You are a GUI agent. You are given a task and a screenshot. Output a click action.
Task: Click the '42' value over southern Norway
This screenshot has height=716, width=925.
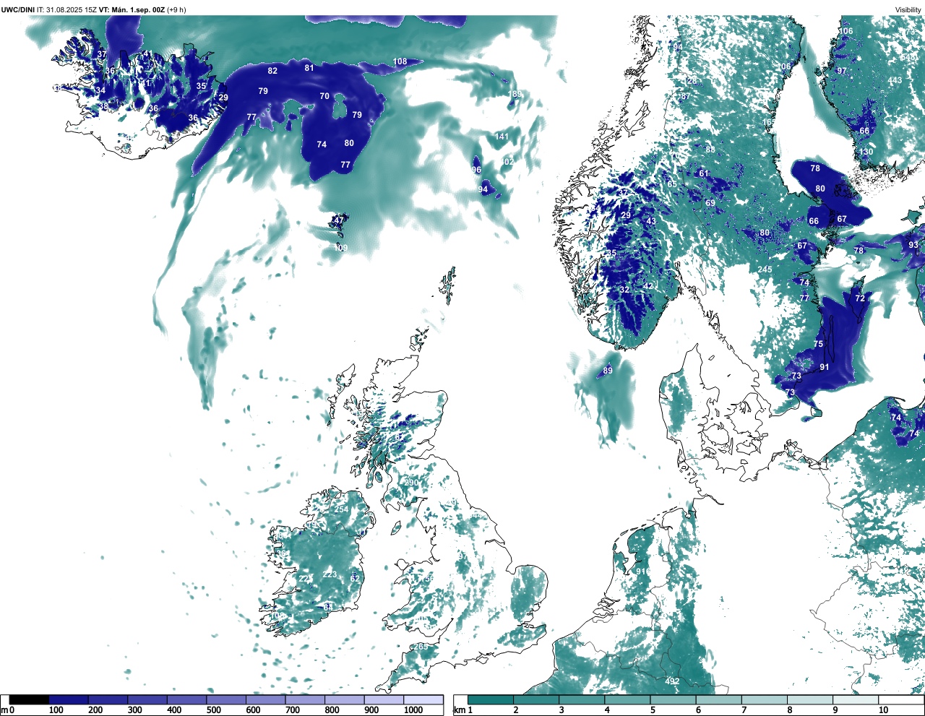648,286
